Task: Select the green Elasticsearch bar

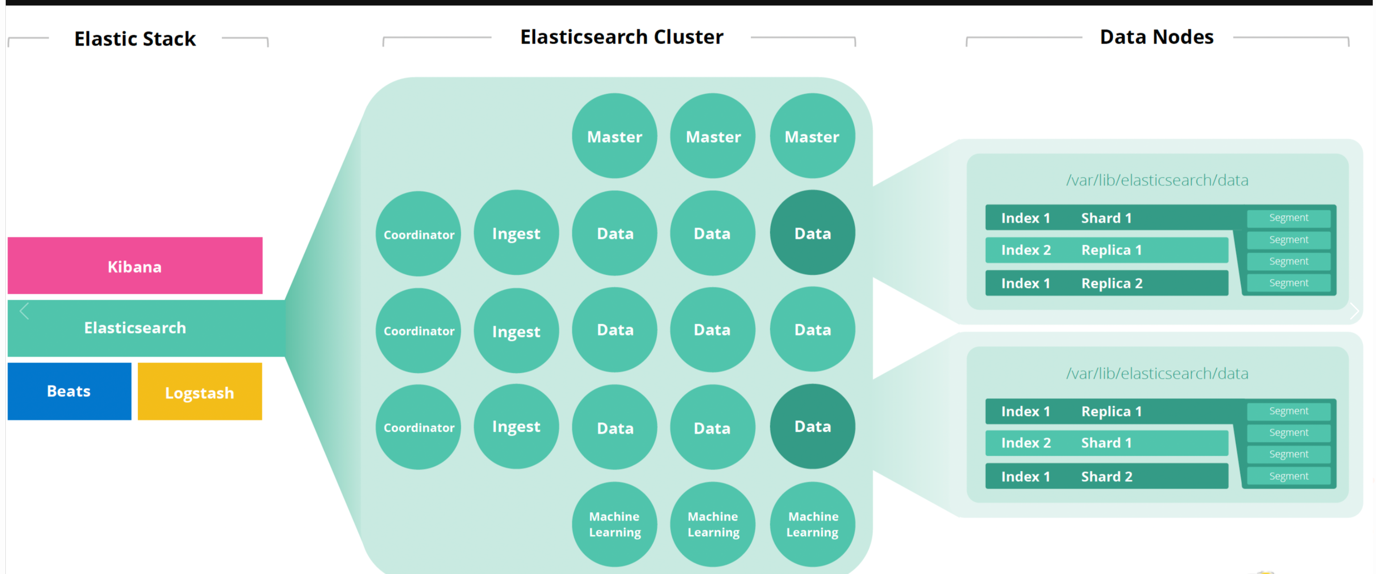Action: click(147, 328)
